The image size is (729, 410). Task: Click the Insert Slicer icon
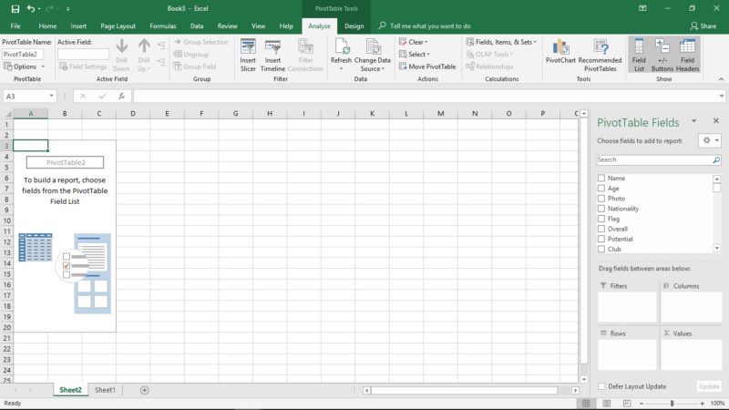click(x=248, y=47)
